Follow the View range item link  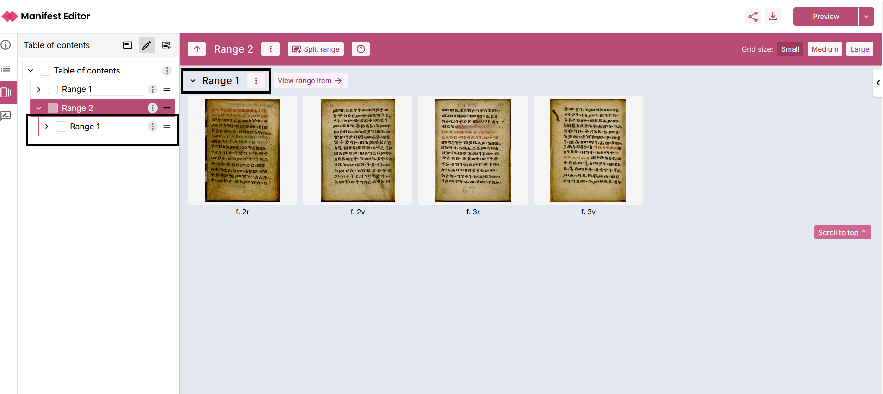pyautogui.click(x=310, y=81)
